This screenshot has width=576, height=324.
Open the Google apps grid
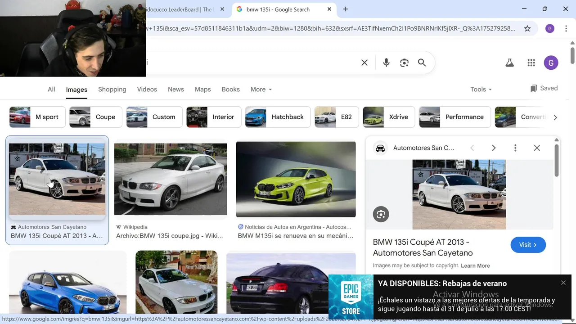(531, 63)
